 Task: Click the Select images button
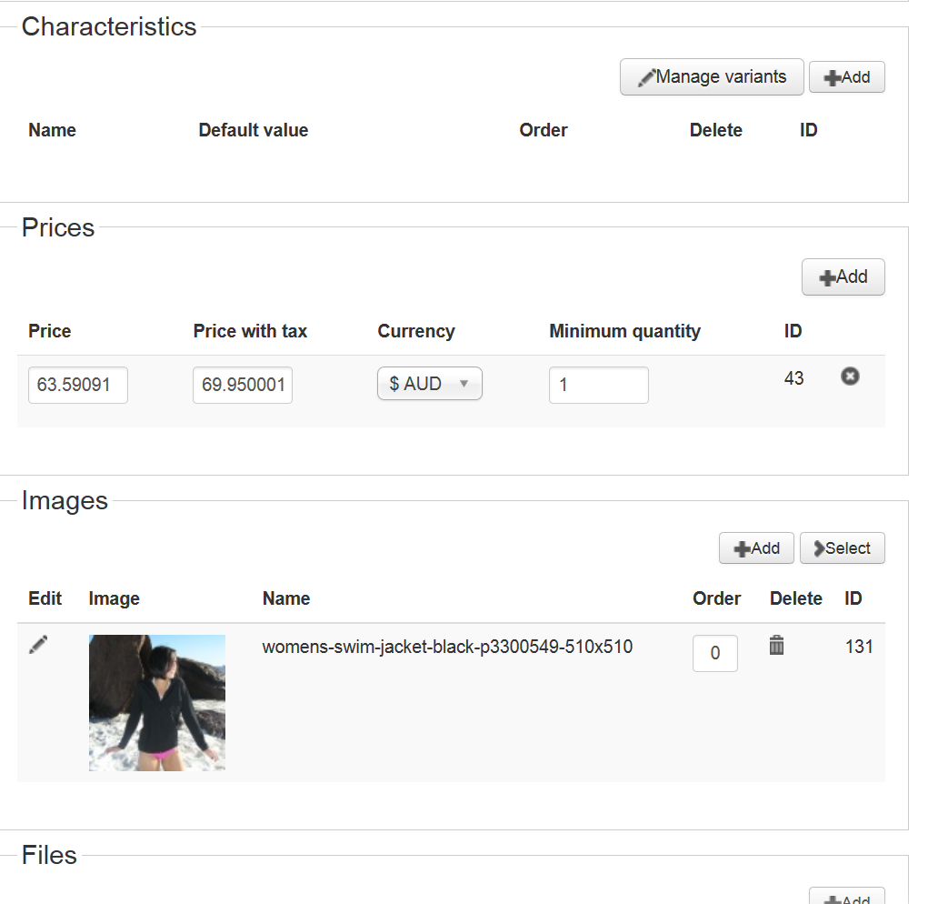842,548
